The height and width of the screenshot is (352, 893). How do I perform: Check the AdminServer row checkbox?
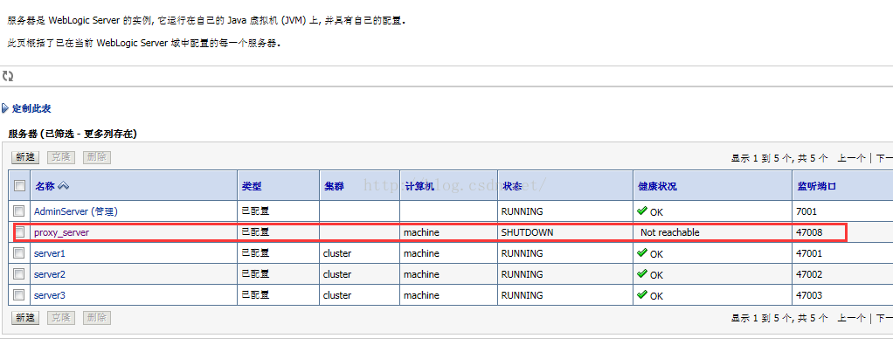(19, 211)
